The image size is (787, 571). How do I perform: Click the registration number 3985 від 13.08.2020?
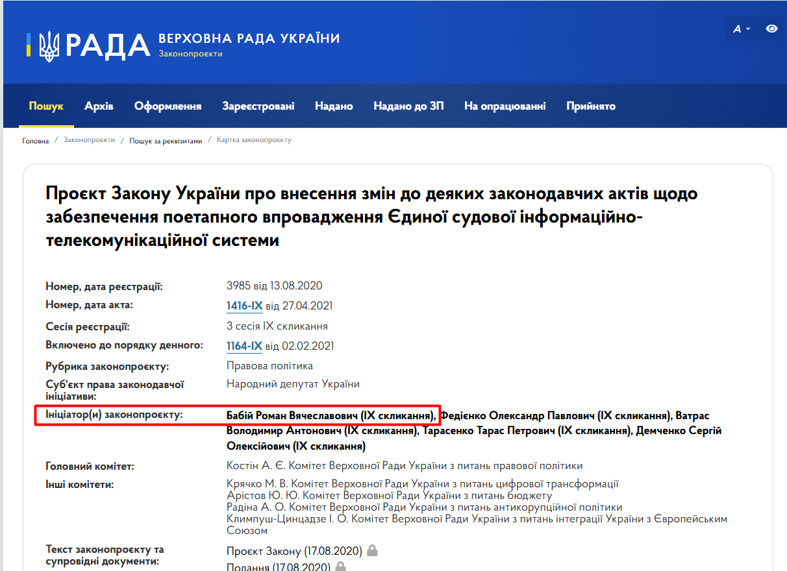[x=274, y=285]
